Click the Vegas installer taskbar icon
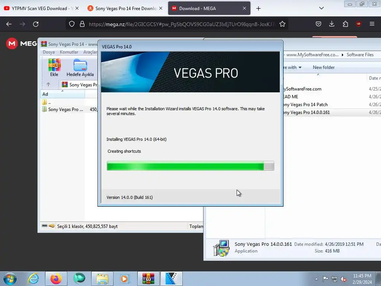The height and width of the screenshot is (286, 381). pos(171,279)
